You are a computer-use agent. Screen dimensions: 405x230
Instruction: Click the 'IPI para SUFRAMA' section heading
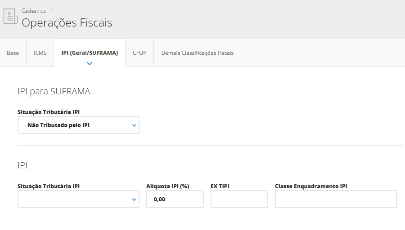click(54, 92)
